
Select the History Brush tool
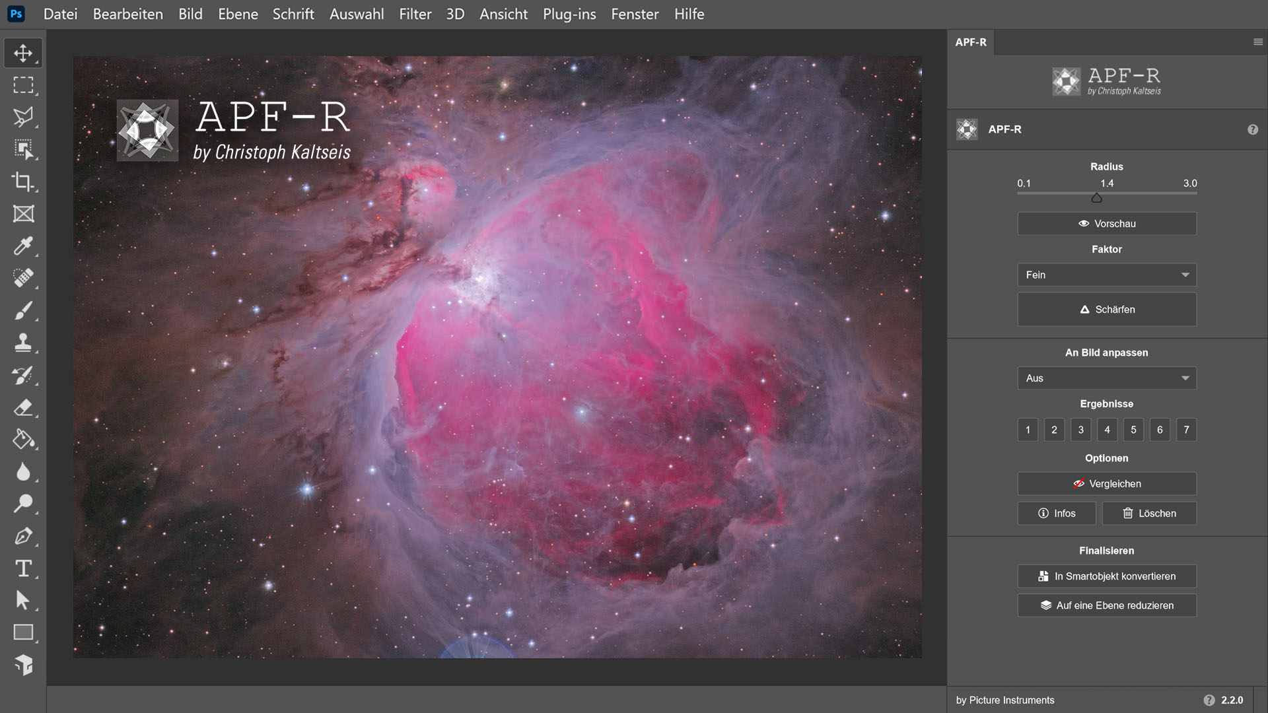23,375
